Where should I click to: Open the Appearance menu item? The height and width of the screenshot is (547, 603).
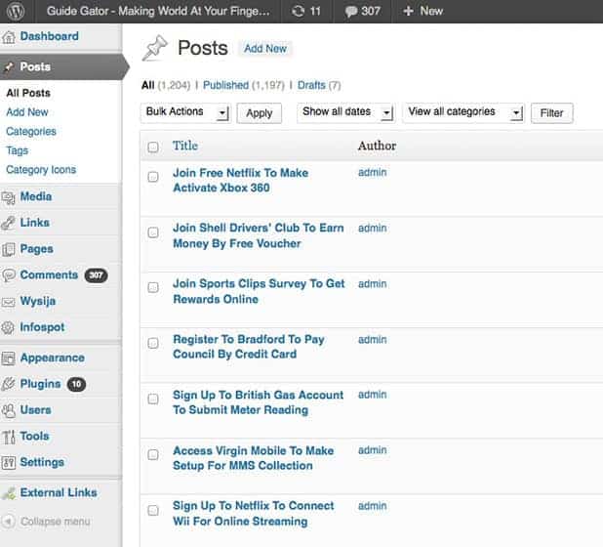[53, 358]
